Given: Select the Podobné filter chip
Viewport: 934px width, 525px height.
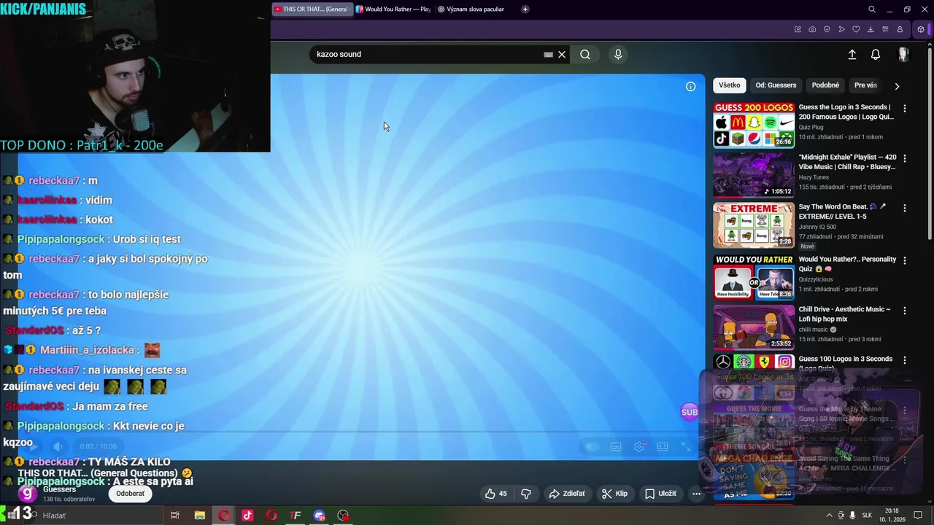Looking at the screenshot, I should (825, 85).
